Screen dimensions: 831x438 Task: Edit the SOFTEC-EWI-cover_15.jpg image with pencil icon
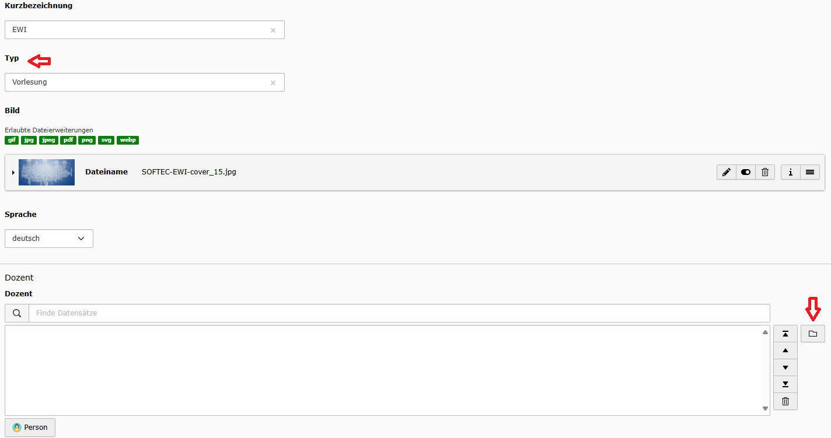click(727, 172)
